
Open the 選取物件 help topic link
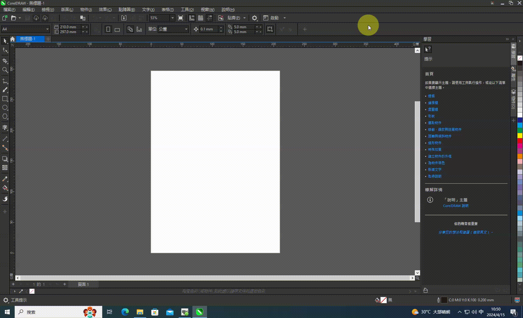coord(435,123)
